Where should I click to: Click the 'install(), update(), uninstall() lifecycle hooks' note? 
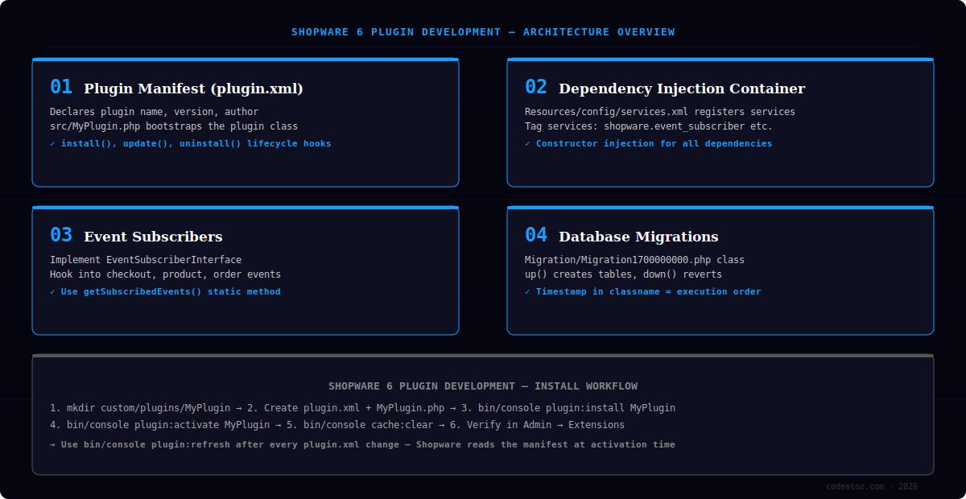coord(190,143)
